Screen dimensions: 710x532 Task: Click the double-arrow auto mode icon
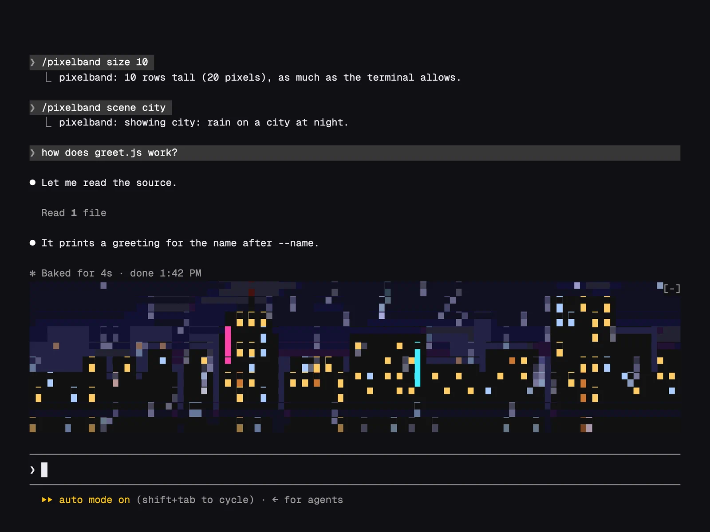(47, 500)
